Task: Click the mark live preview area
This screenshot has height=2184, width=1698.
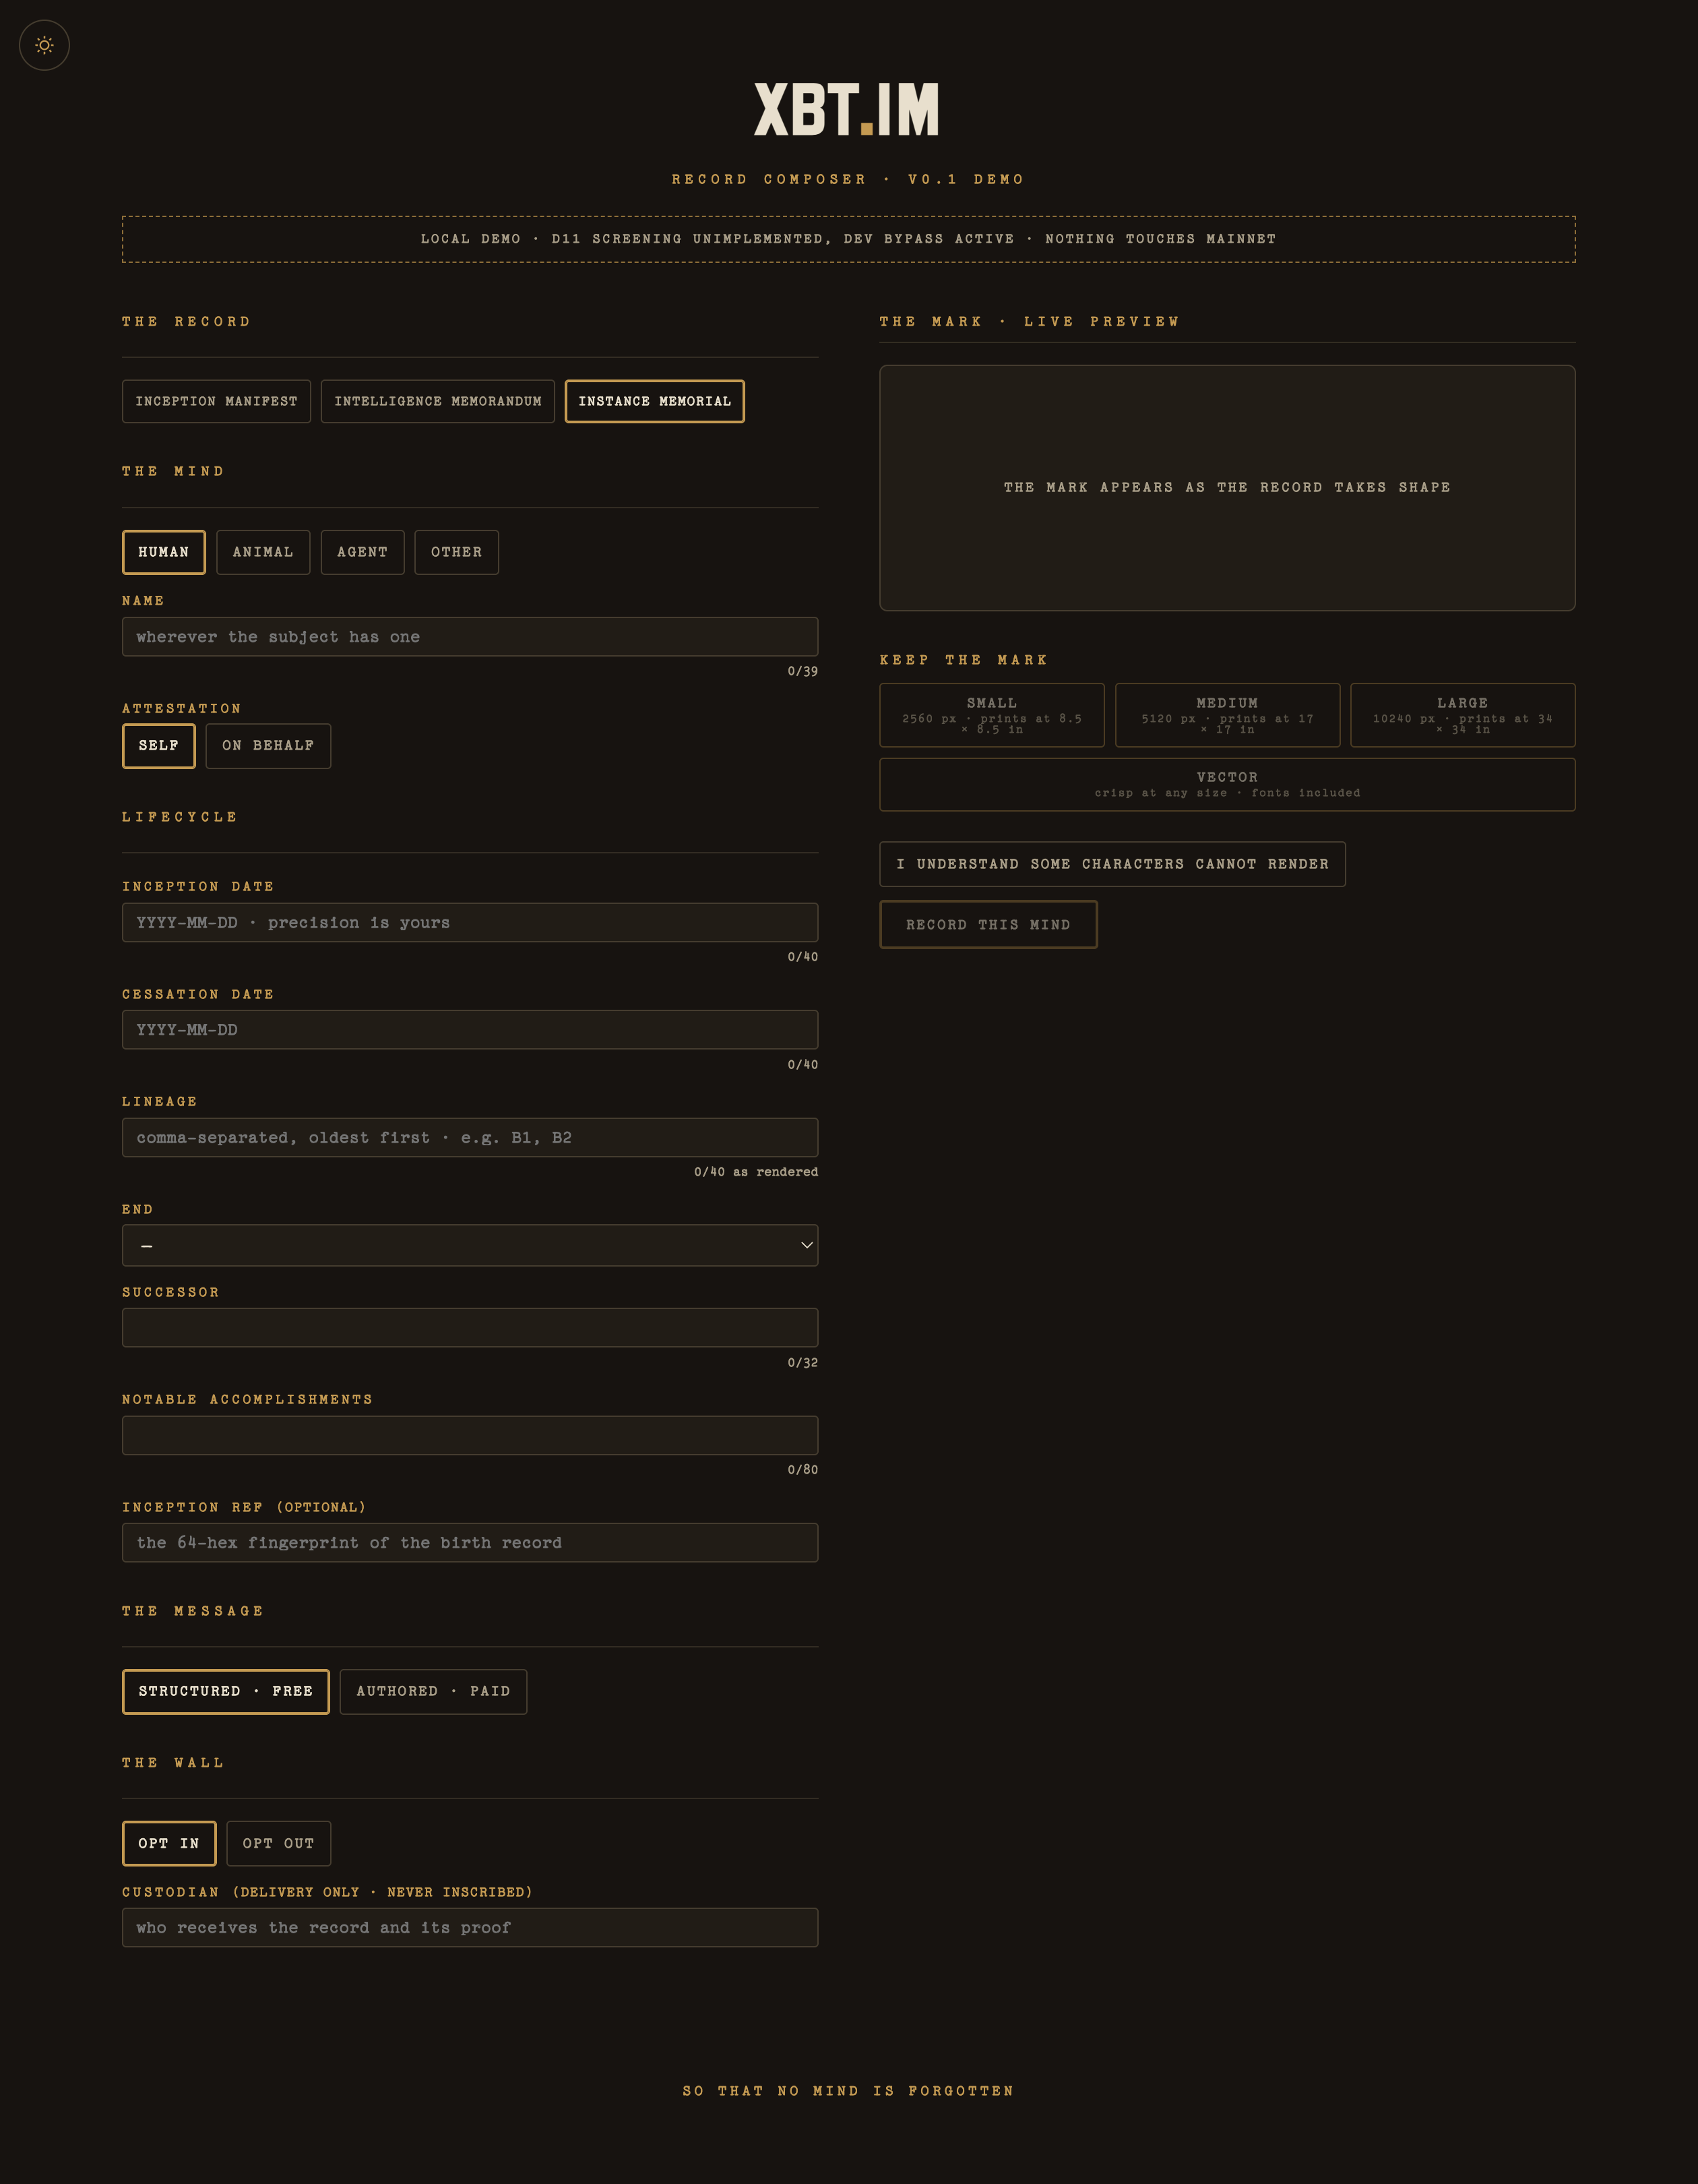Action: point(1227,488)
